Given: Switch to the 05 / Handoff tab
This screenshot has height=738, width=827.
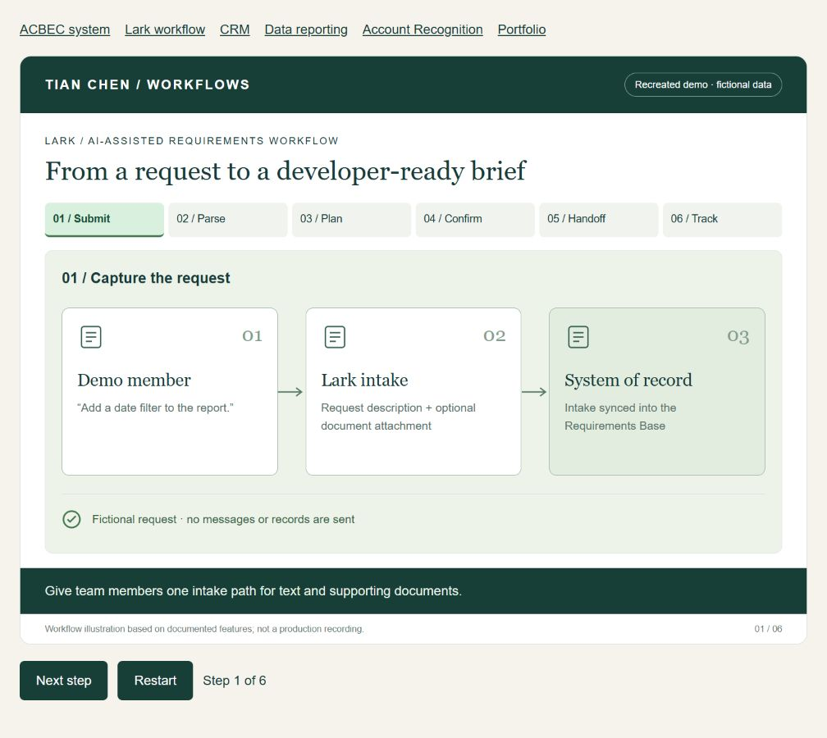Looking at the screenshot, I should 599,219.
